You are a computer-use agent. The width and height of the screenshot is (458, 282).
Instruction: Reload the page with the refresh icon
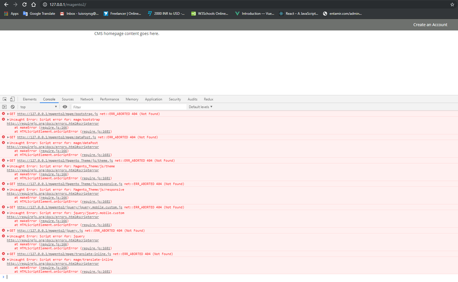(24, 4)
